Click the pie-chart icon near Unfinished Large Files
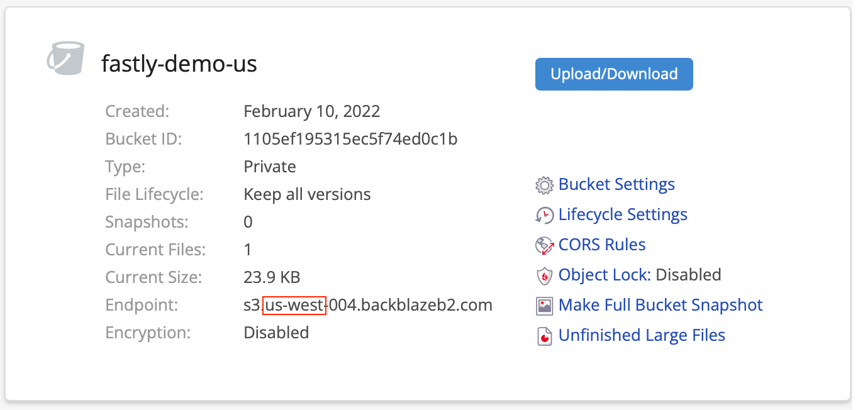Viewport: 858px width, 410px height. [x=545, y=335]
